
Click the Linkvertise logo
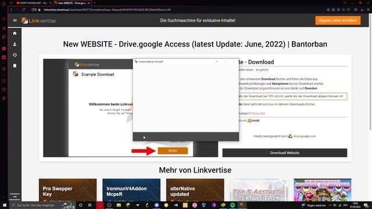coord(39,21)
